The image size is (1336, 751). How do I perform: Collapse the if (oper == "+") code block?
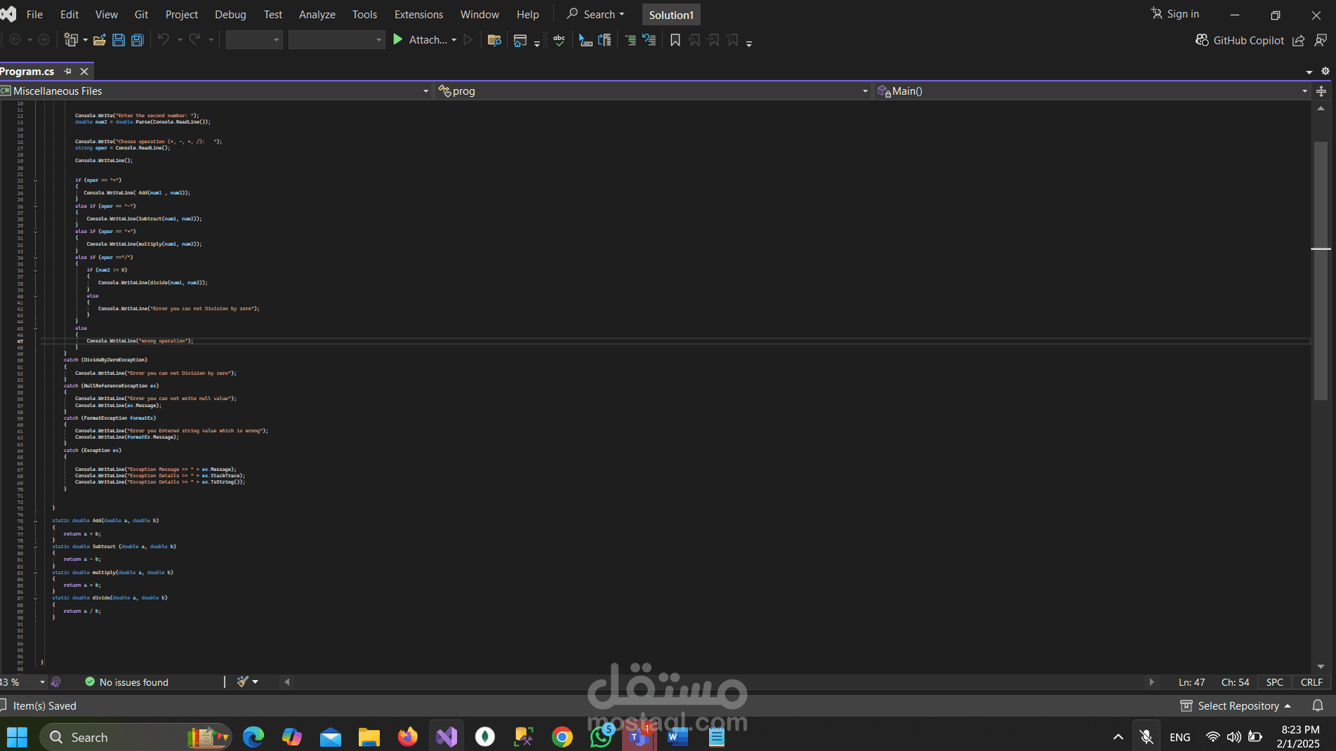pyautogui.click(x=35, y=180)
